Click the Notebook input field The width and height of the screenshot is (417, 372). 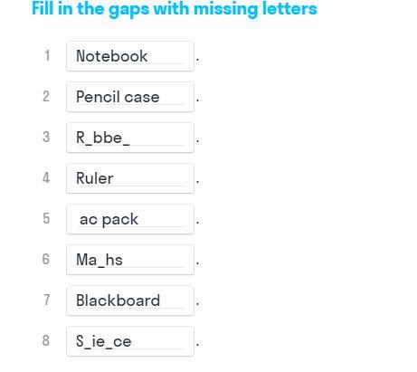click(x=130, y=56)
